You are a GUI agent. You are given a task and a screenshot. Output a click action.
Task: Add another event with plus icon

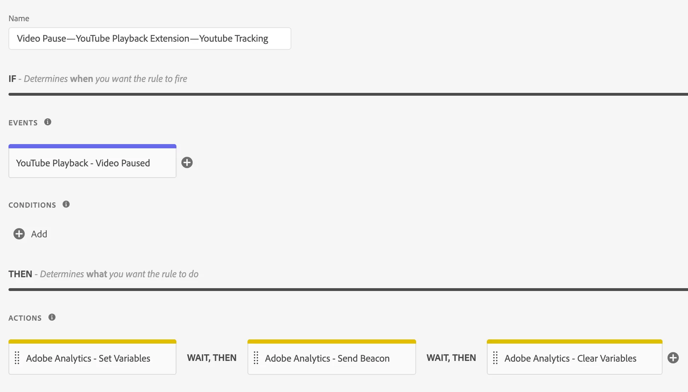(187, 162)
